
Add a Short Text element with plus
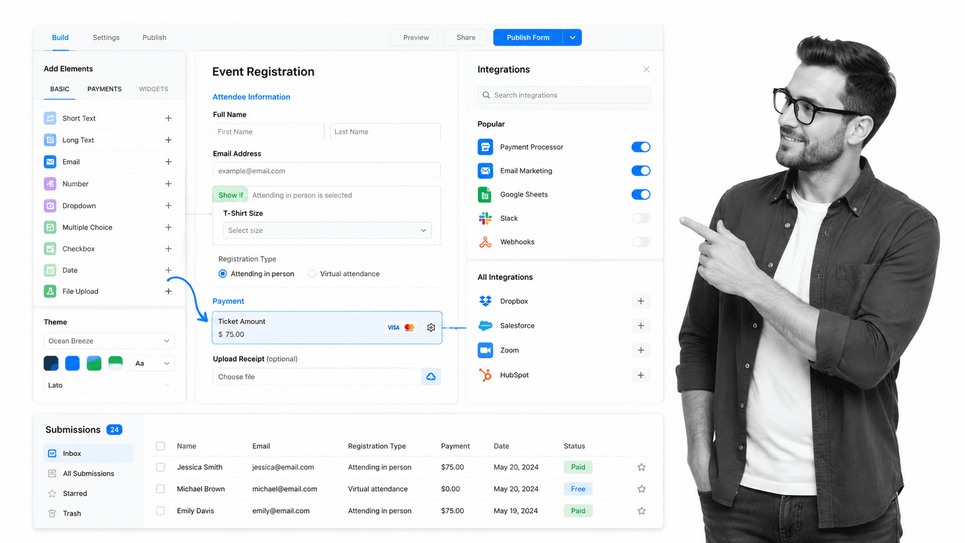169,118
